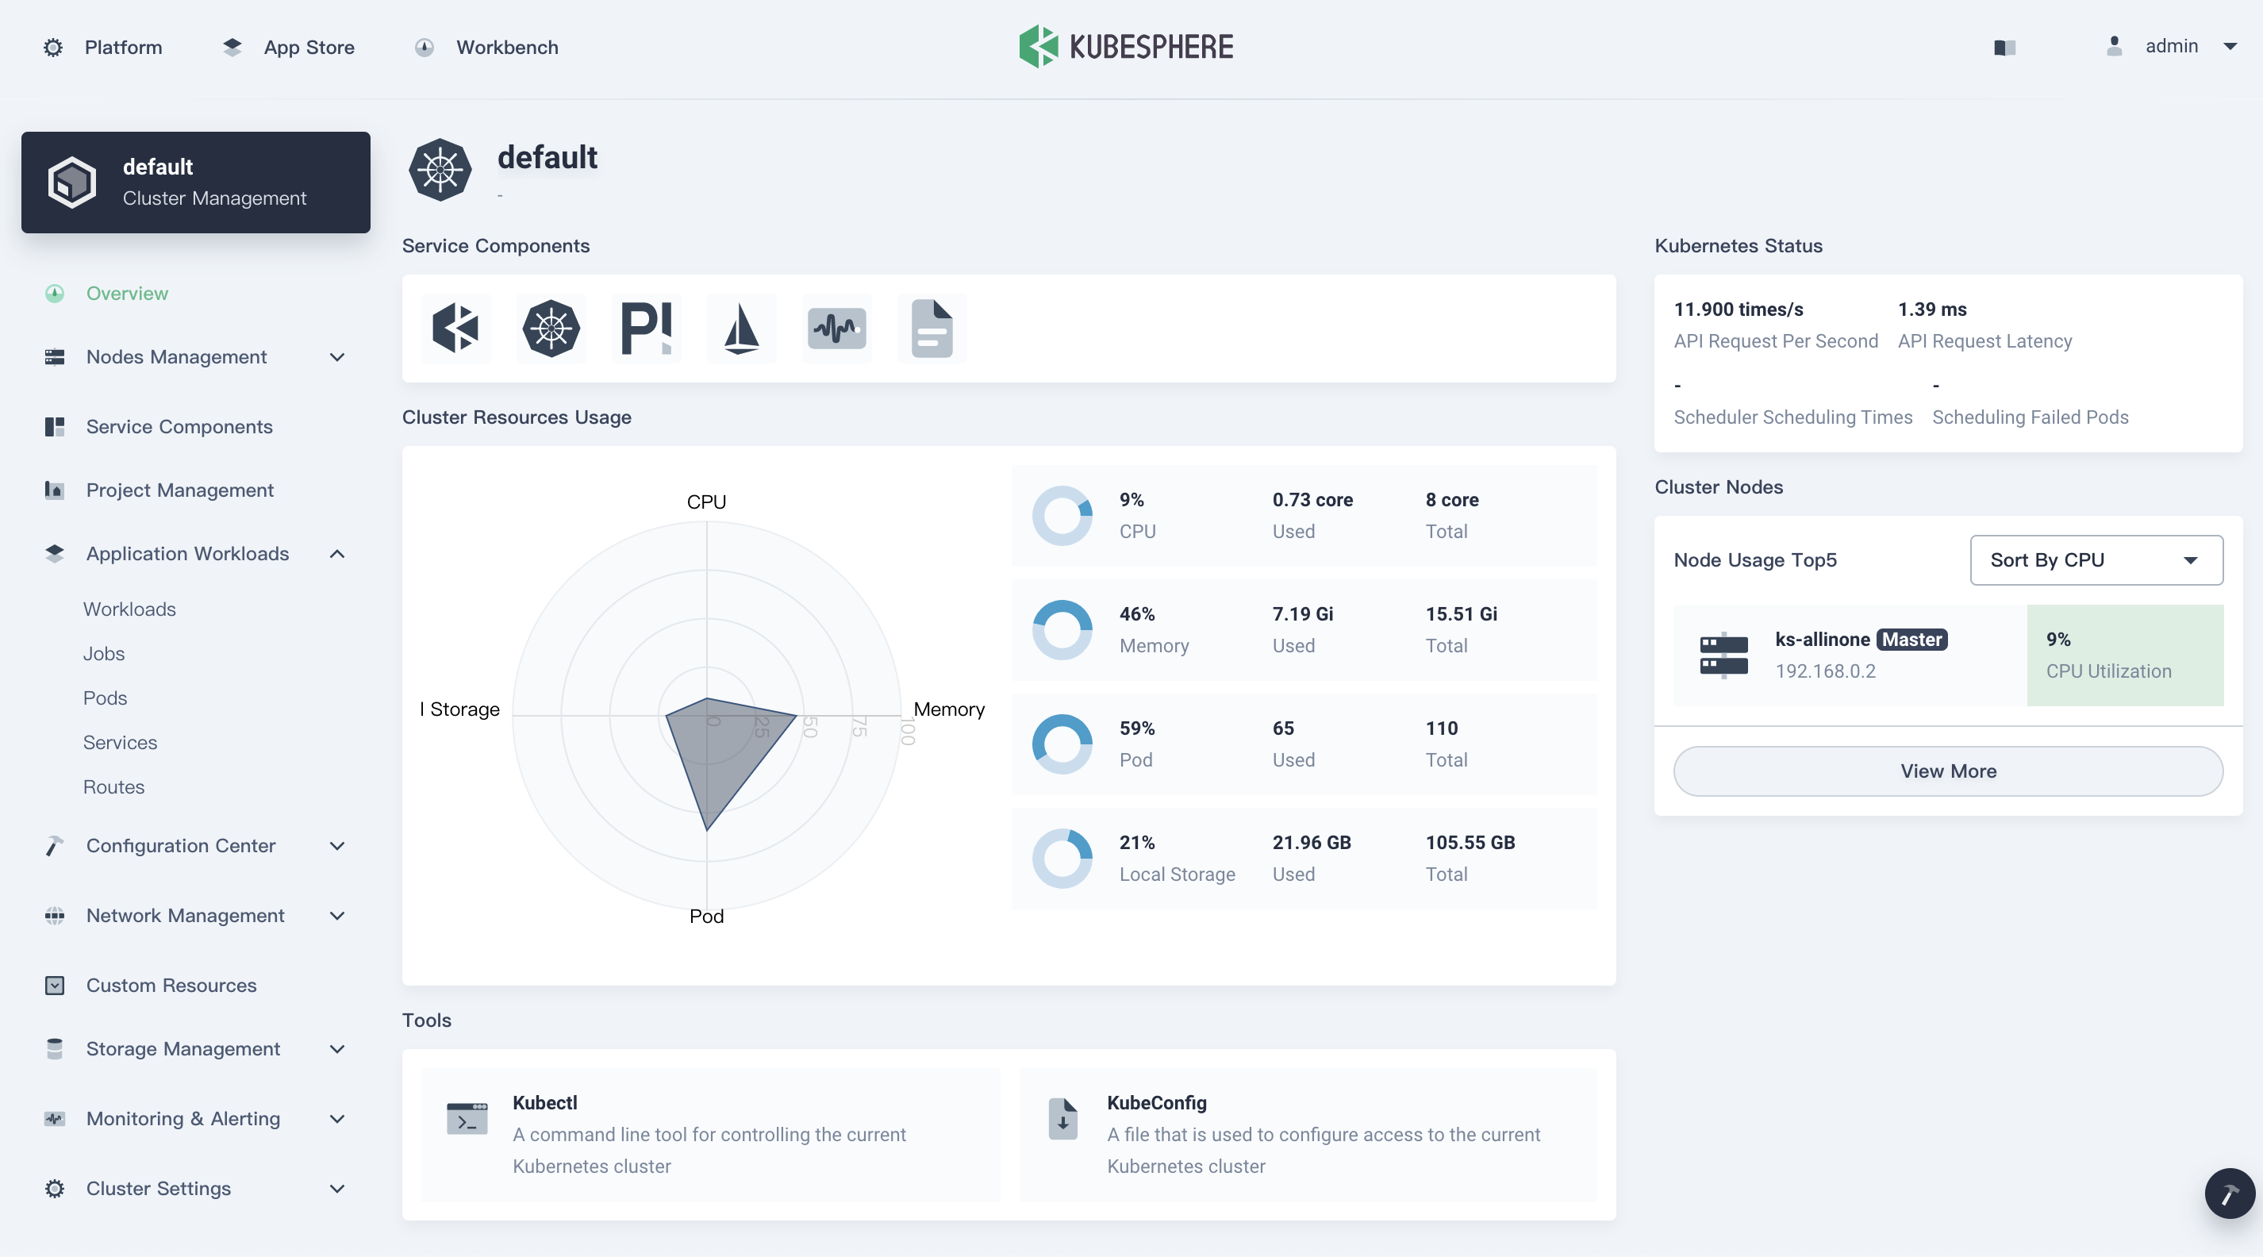The image size is (2263, 1257).
Task: Click the Project Management sidebar icon
Action: tap(55, 490)
